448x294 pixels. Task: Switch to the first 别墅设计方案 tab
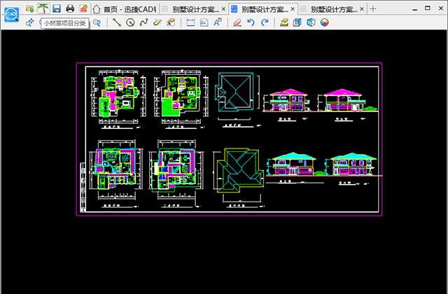[189, 9]
